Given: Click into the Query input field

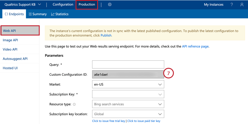Looking at the screenshot, I should tap(128, 65).
